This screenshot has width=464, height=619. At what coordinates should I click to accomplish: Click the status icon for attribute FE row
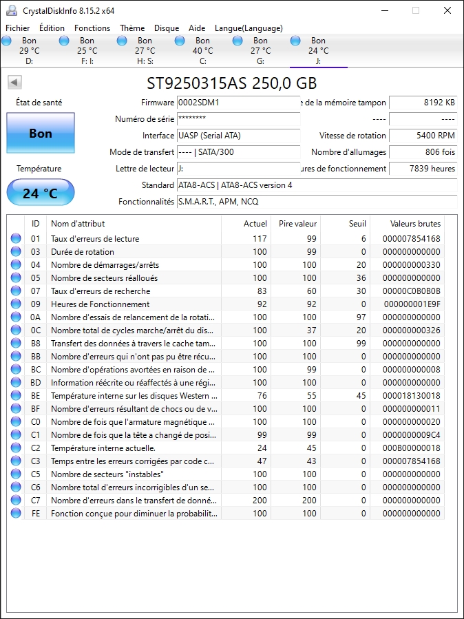(15, 514)
